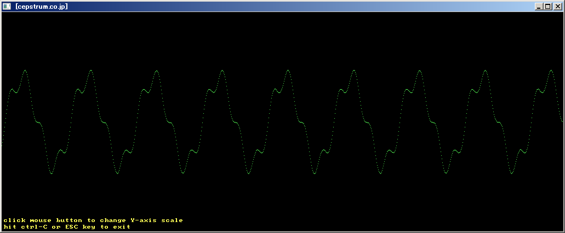Click the word "ESC" in the bottom hint line

click(71, 227)
